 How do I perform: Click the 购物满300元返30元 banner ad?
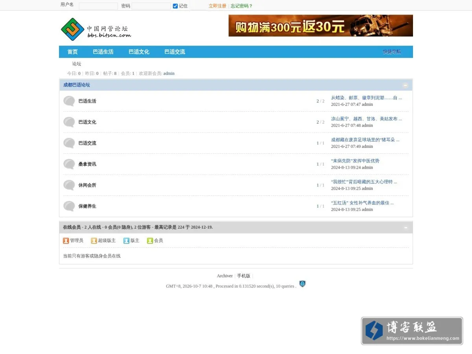coord(321,26)
